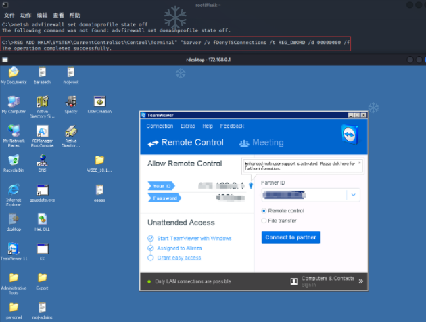Open the terminal 查看 menu
The width and height of the screenshot is (426, 322).
coord(58,15)
